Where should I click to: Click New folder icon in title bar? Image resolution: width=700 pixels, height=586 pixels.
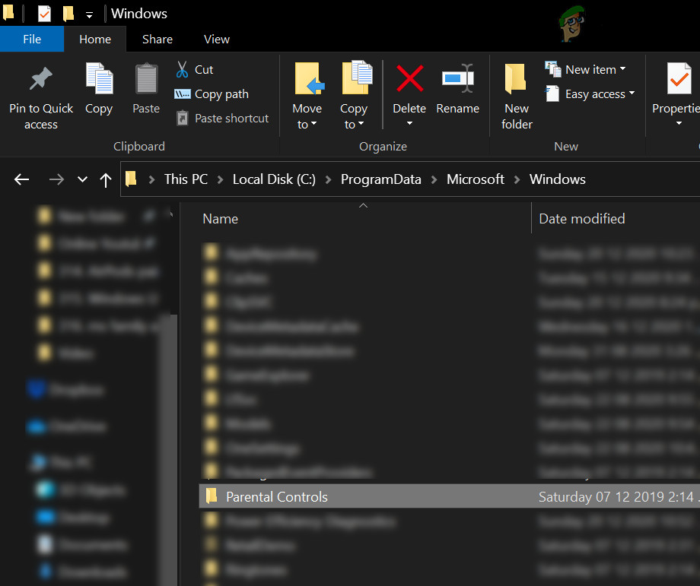(x=68, y=14)
